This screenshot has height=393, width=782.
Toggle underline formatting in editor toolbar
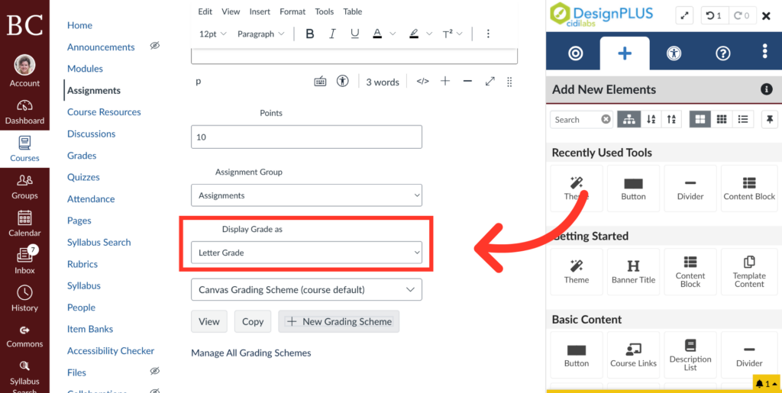point(354,34)
